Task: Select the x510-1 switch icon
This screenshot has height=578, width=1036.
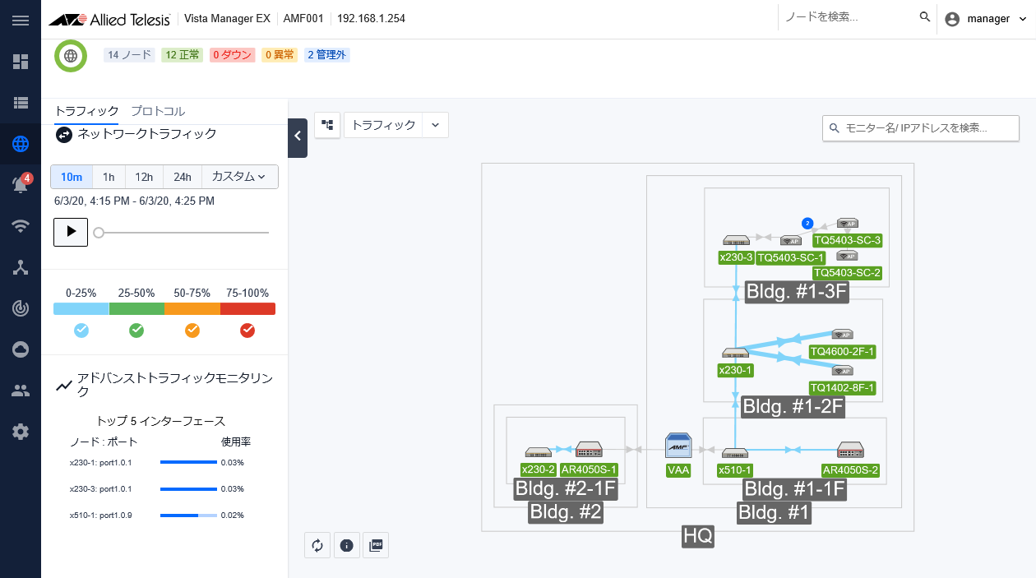Action: click(735, 453)
